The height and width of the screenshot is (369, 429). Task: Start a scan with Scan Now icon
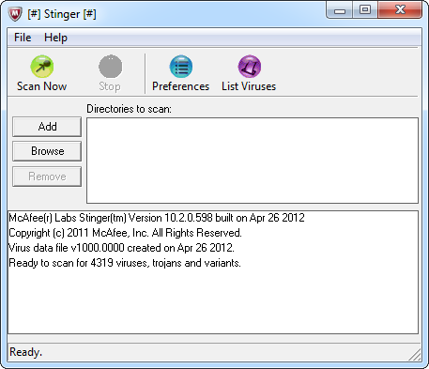coord(42,67)
